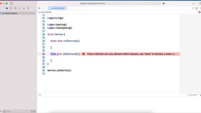
Task: Select the Project navigator folder icon
Action: tap(7, 8)
